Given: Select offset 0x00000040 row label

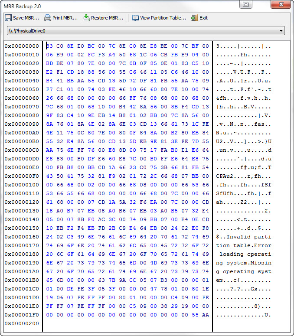Looking at the screenshot, I should (22, 81).
